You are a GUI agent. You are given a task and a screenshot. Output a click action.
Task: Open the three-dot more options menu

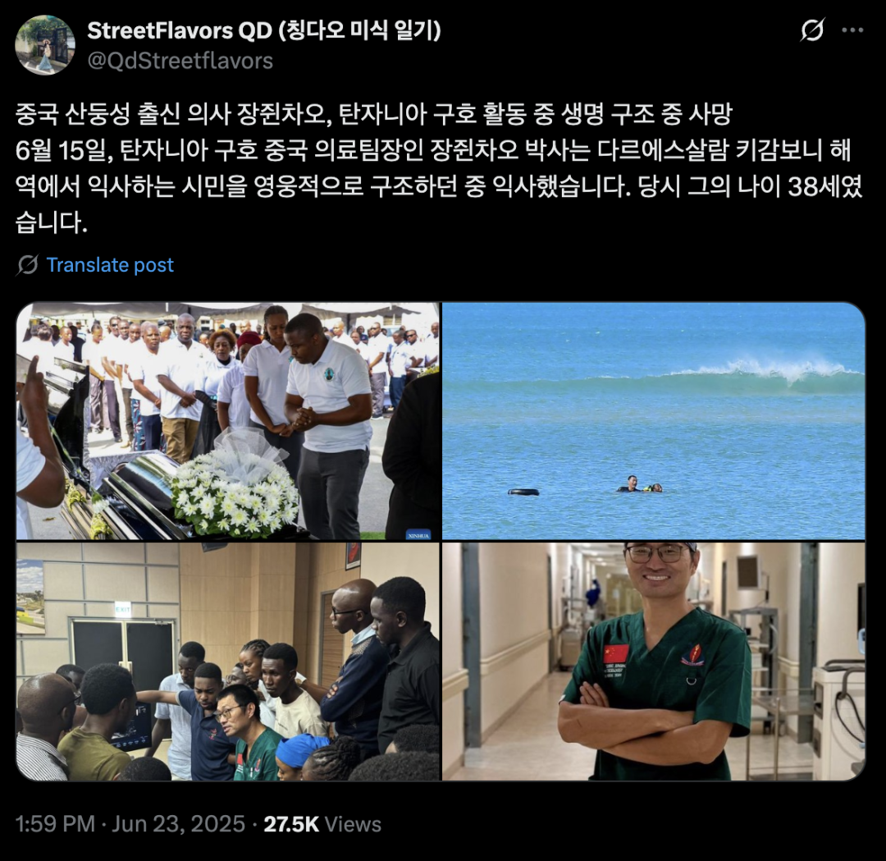[852, 30]
